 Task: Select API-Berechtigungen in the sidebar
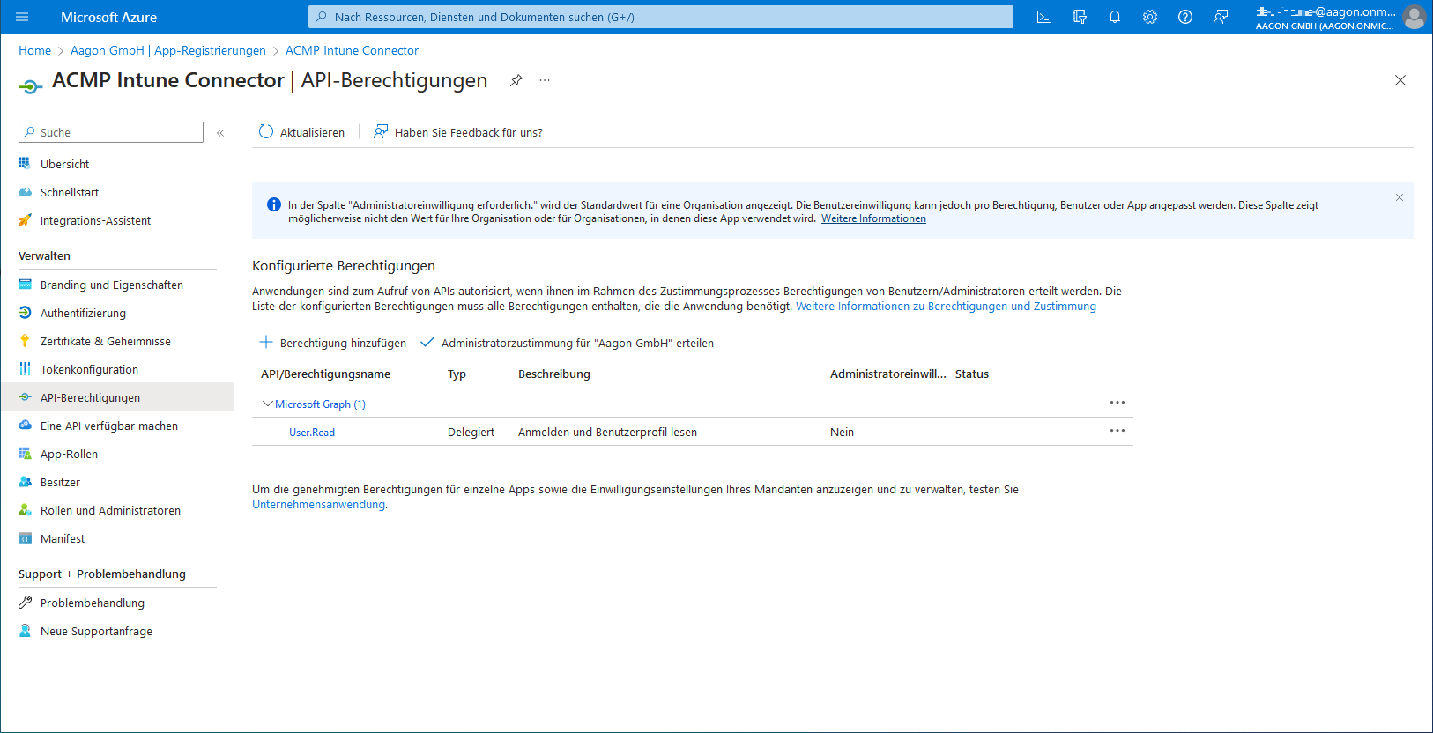click(117, 397)
